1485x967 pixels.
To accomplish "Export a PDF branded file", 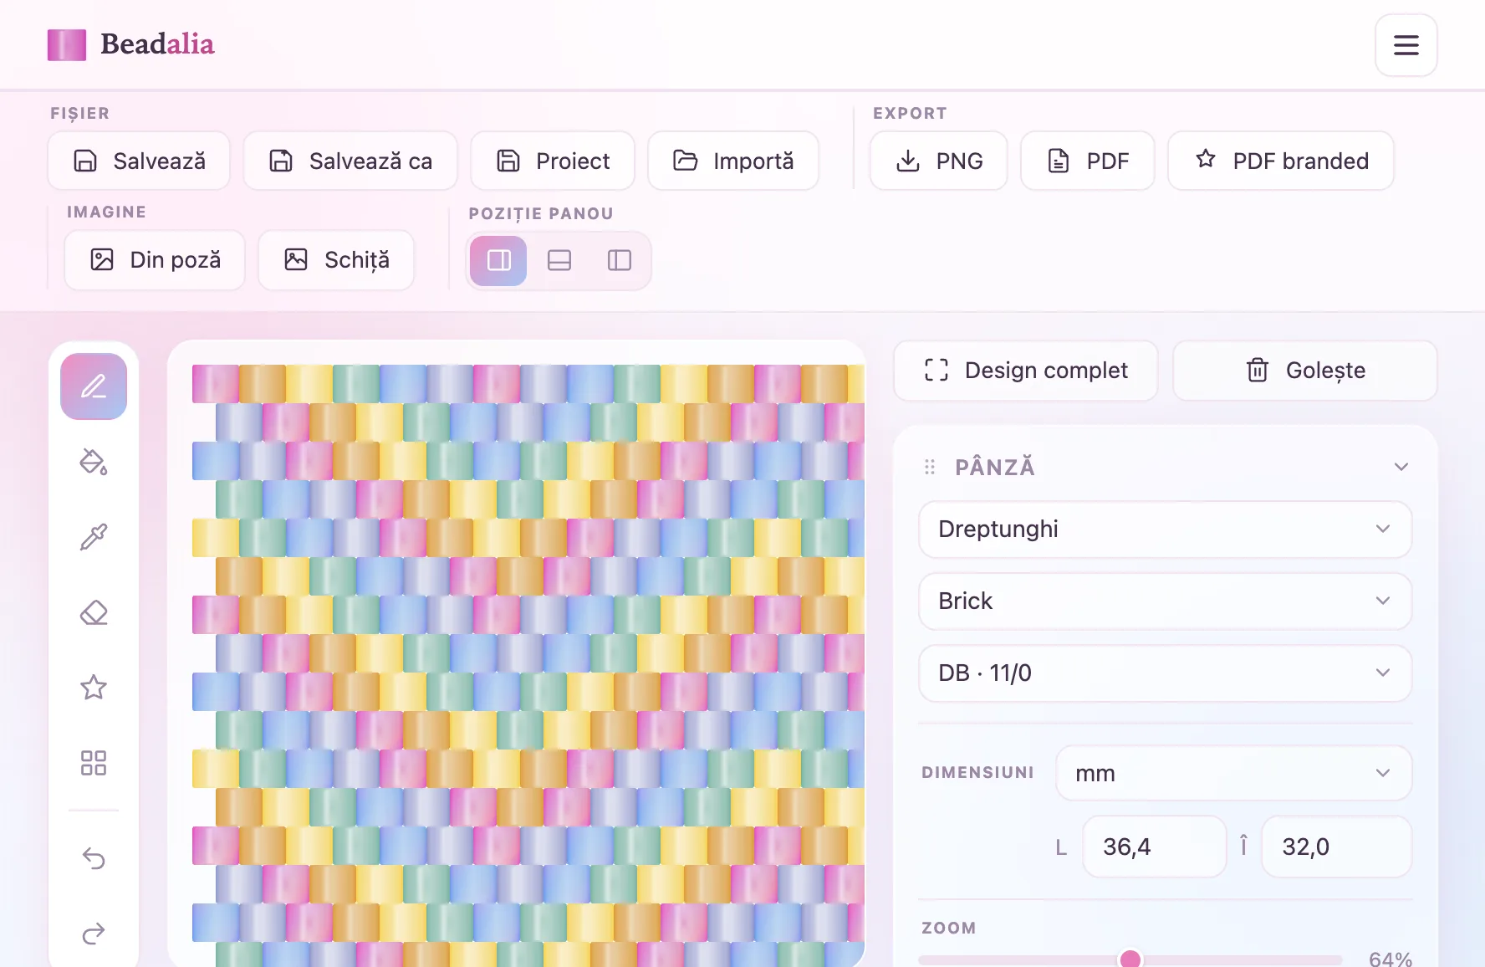I will pos(1281,161).
